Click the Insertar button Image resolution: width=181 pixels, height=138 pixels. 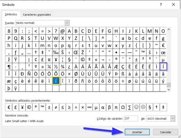[137, 132]
